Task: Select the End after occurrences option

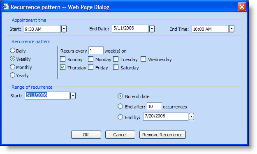Action: [x=120, y=106]
